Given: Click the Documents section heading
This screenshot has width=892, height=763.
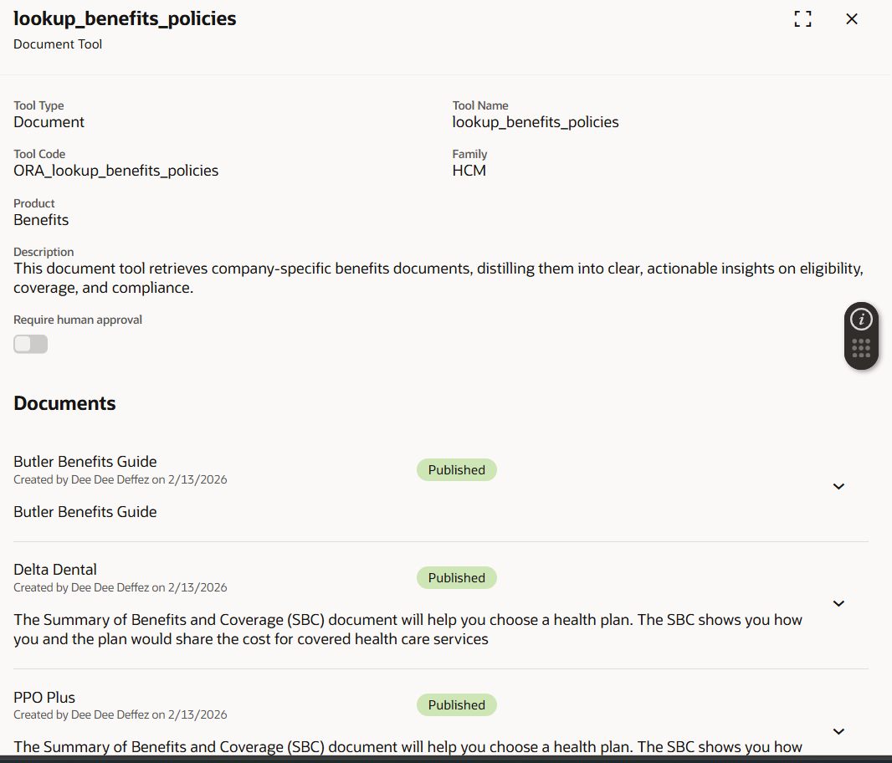Looking at the screenshot, I should click(64, 403).
